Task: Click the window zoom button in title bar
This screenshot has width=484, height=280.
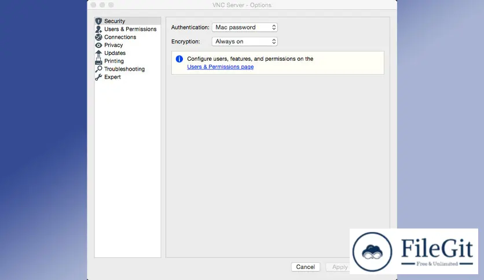Action: pyautogui.click(x=111, y=5)
